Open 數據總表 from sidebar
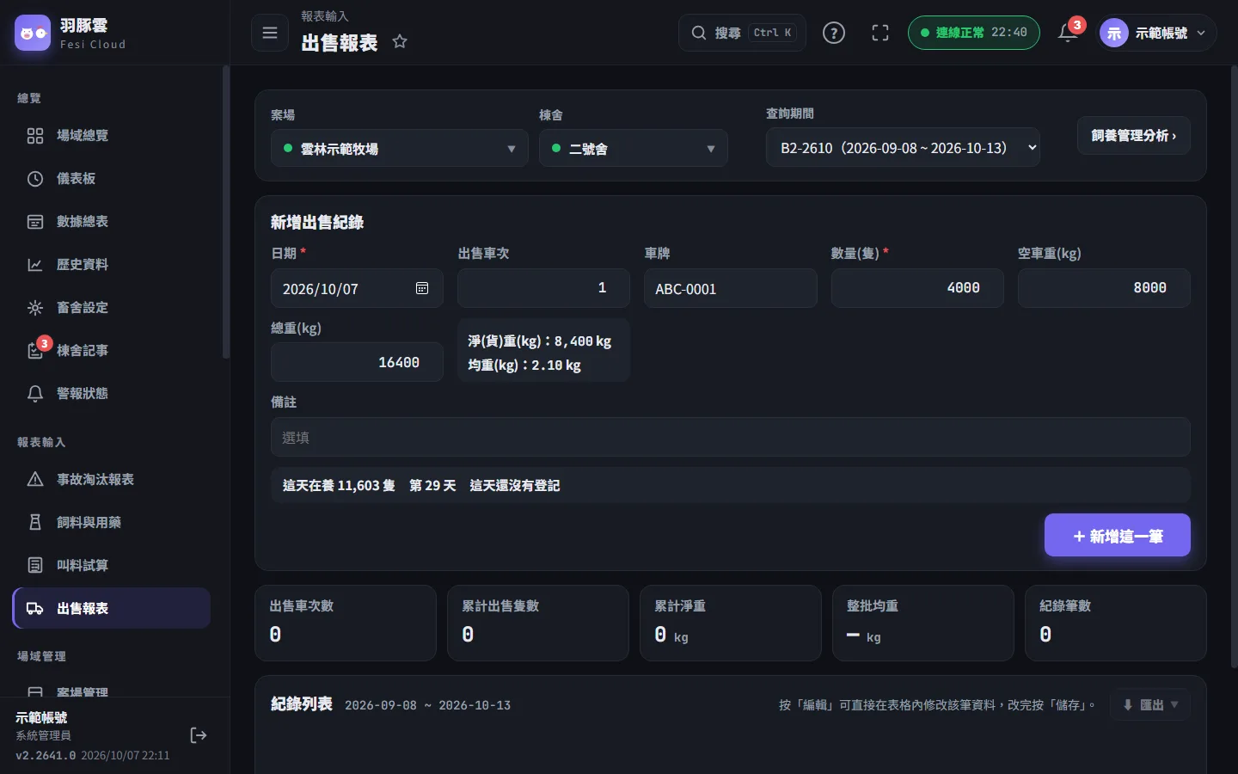Image resolution: width=1238 pixels, height=774 pixels. (112, 221)
